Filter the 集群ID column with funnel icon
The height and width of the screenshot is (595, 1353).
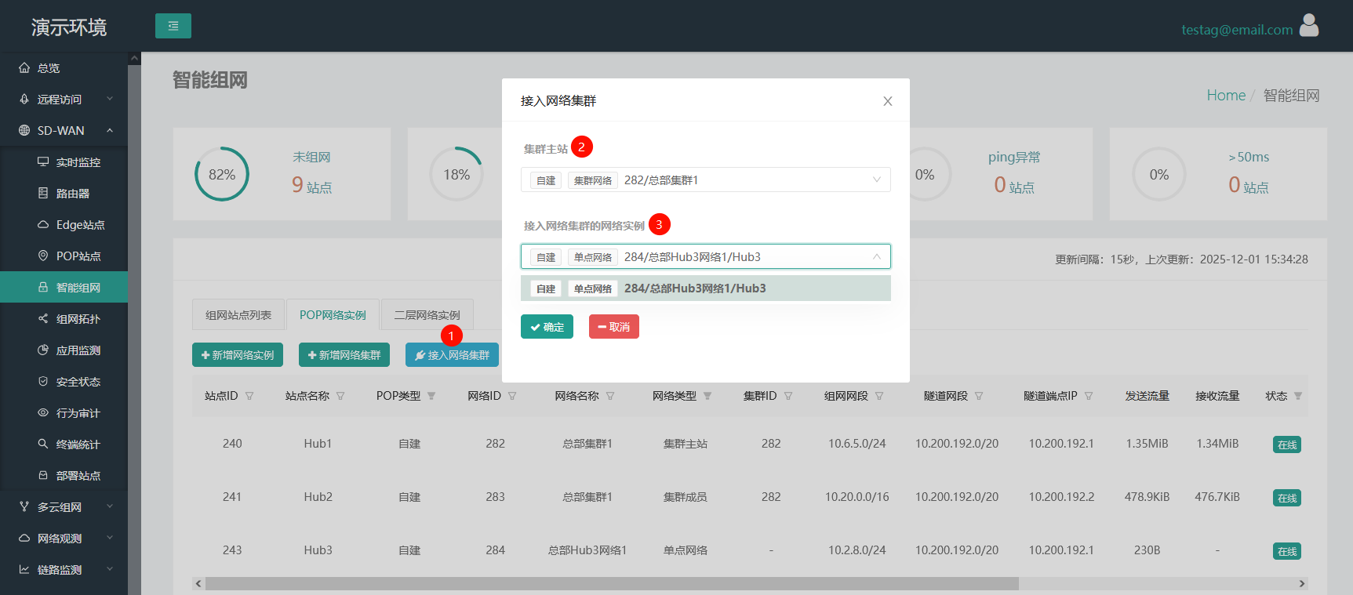coord(788,396)
